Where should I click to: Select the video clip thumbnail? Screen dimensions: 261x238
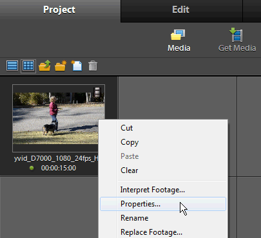pos(59,118)
